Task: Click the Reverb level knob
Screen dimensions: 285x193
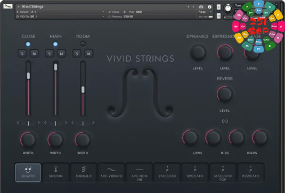Action: 225,94
